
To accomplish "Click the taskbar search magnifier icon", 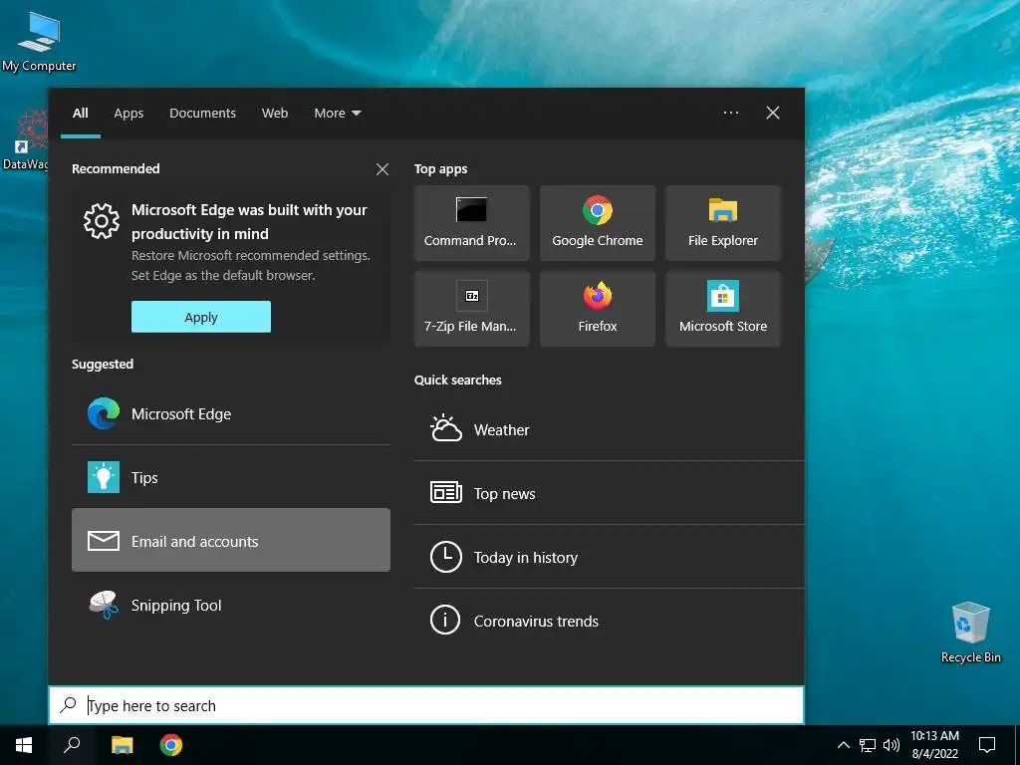I will pyautogui.click(x=72, y=745).
